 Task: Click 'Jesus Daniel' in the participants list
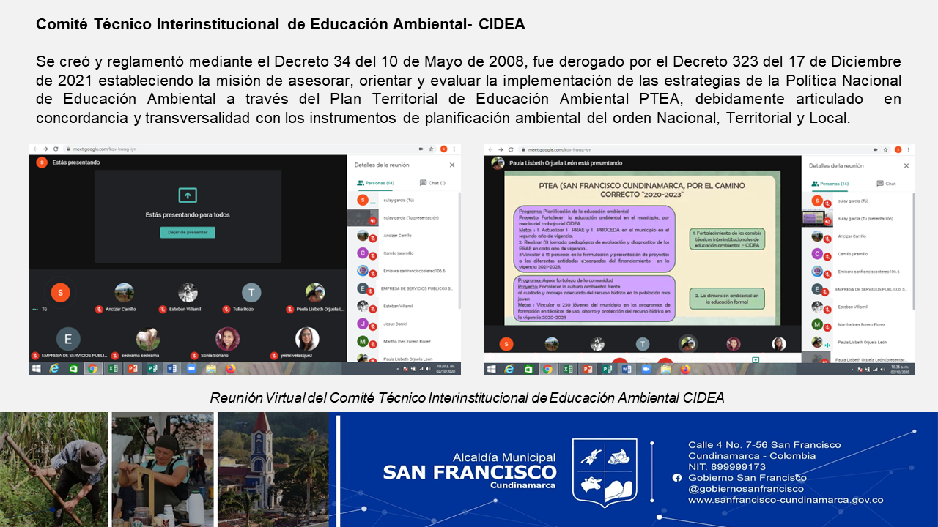[405, 324]
